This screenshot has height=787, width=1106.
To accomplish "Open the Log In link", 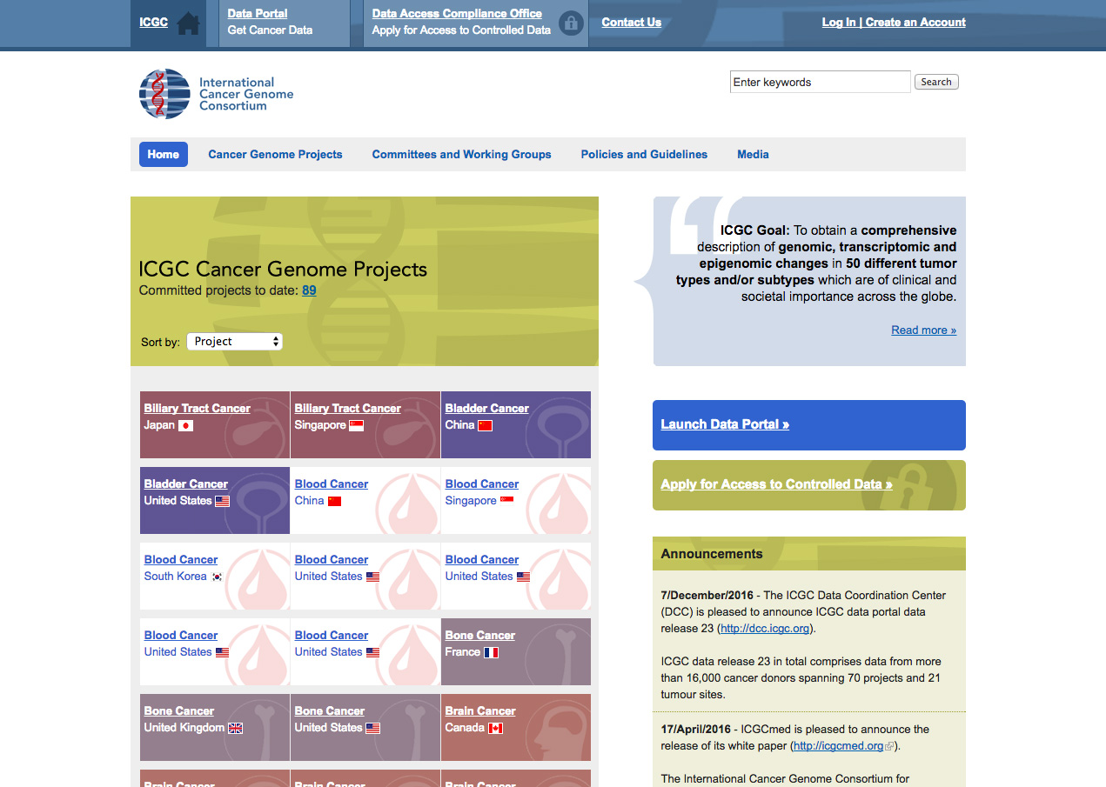I will [x=838, y=23].
